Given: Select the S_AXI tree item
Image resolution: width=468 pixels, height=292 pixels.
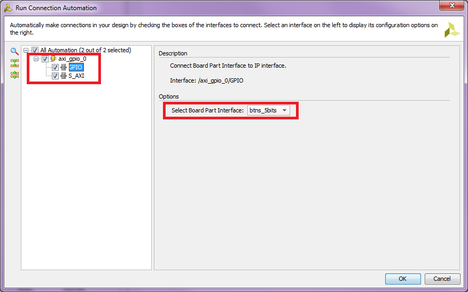Looking at the screenshot, I should 76,76.
